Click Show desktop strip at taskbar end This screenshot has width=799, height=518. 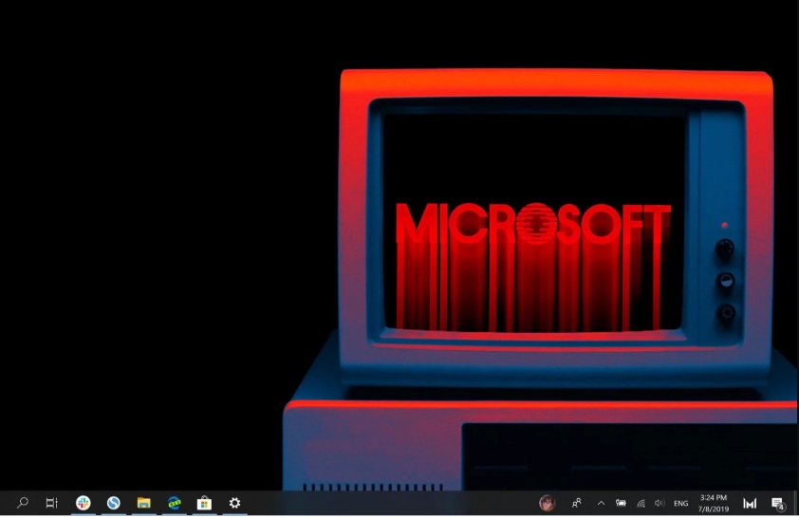[x=796, y=503]
